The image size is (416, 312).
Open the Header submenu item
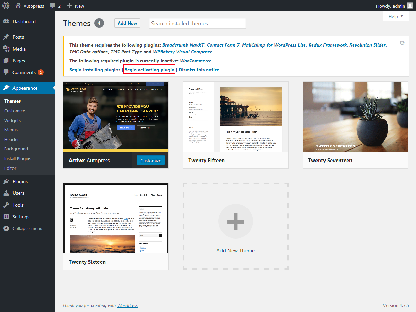click(x=12, y=139)
